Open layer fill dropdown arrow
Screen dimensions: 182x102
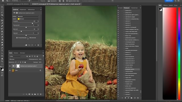(x=43, y=62)
